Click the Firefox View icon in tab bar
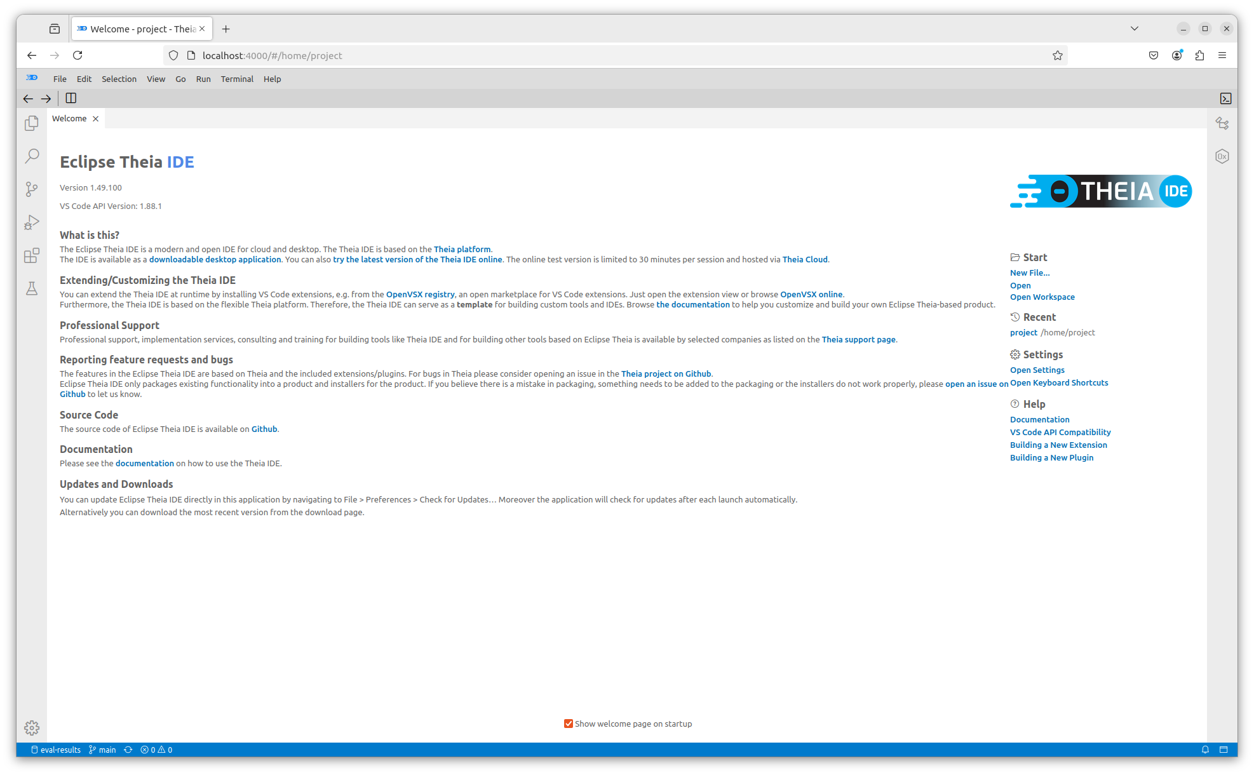Image resolution: width=1254 pixels, height=775 pixels. coord(55,29)
